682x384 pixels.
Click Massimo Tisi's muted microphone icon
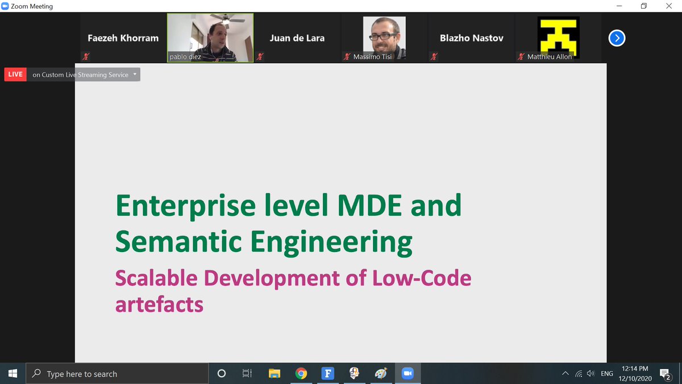point(347,56)
